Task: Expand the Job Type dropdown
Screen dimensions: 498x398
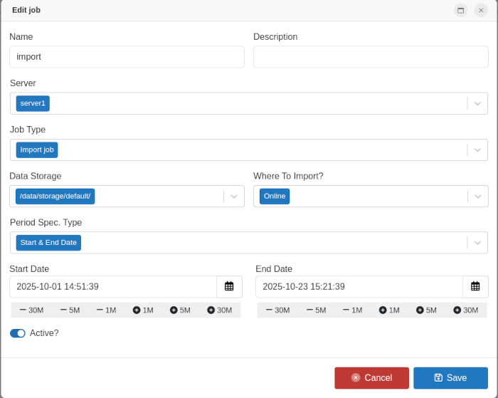Action: coord(477,150)
